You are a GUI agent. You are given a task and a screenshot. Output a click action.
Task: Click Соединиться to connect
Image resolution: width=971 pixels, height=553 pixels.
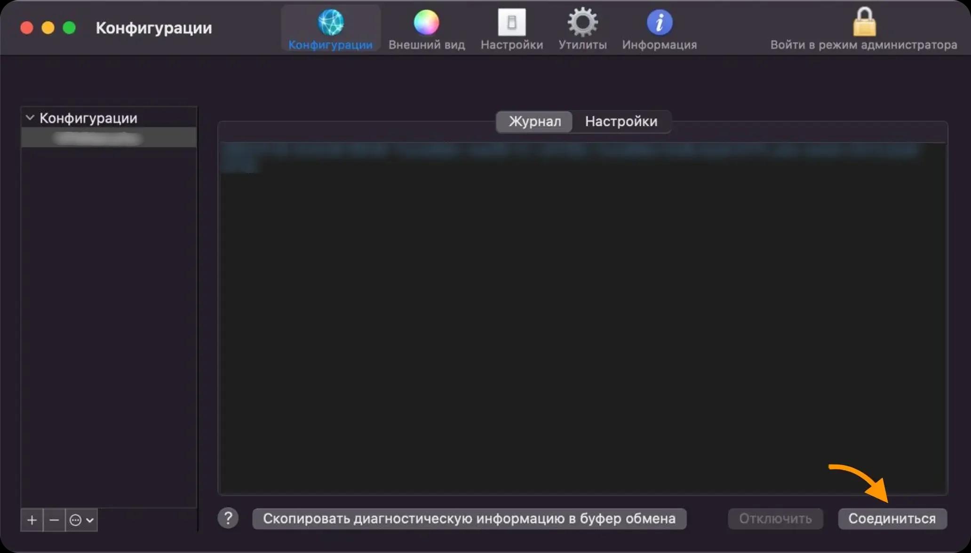(x=893, y=518)
